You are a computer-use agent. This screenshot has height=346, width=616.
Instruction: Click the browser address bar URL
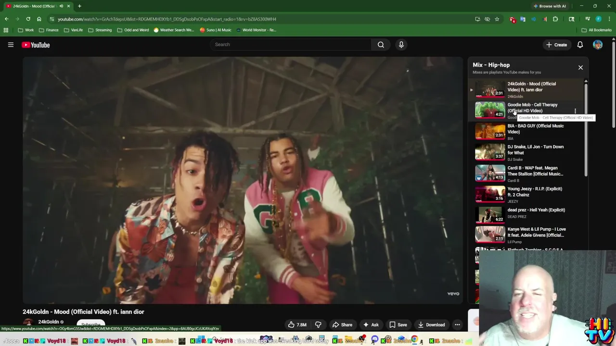click(x=167, y=19)
